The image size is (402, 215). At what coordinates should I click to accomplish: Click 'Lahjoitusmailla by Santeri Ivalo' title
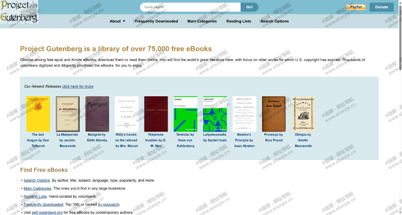[215, 138]
